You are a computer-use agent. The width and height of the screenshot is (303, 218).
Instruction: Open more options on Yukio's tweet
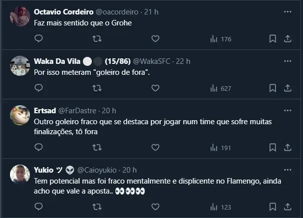288,170
